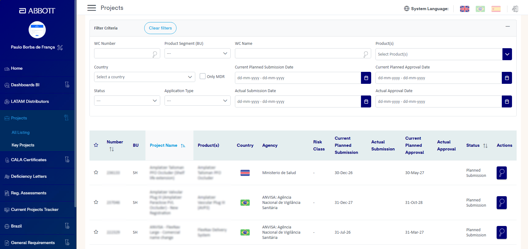This screenshot has width=528, height=249.
Task: Open the hamburger menu beside Projects title
Action: pyautogui.click(x=92, y=8)
